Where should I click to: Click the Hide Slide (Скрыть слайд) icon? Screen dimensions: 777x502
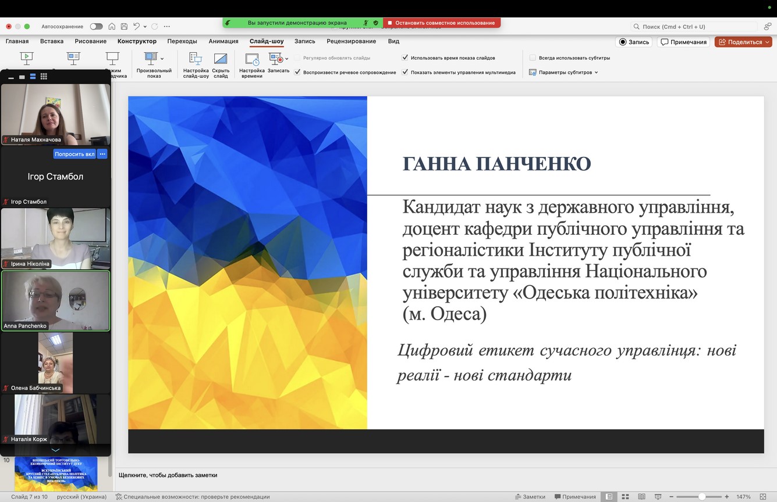pos(220,59)
